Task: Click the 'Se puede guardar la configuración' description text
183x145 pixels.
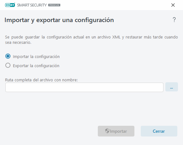Action: pos(91,40)
